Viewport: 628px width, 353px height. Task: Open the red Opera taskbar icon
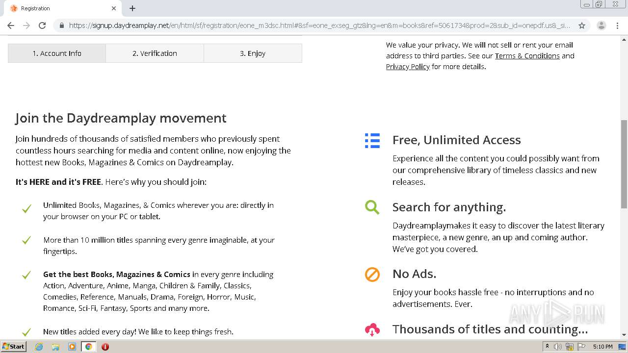[x=105, y=347]
